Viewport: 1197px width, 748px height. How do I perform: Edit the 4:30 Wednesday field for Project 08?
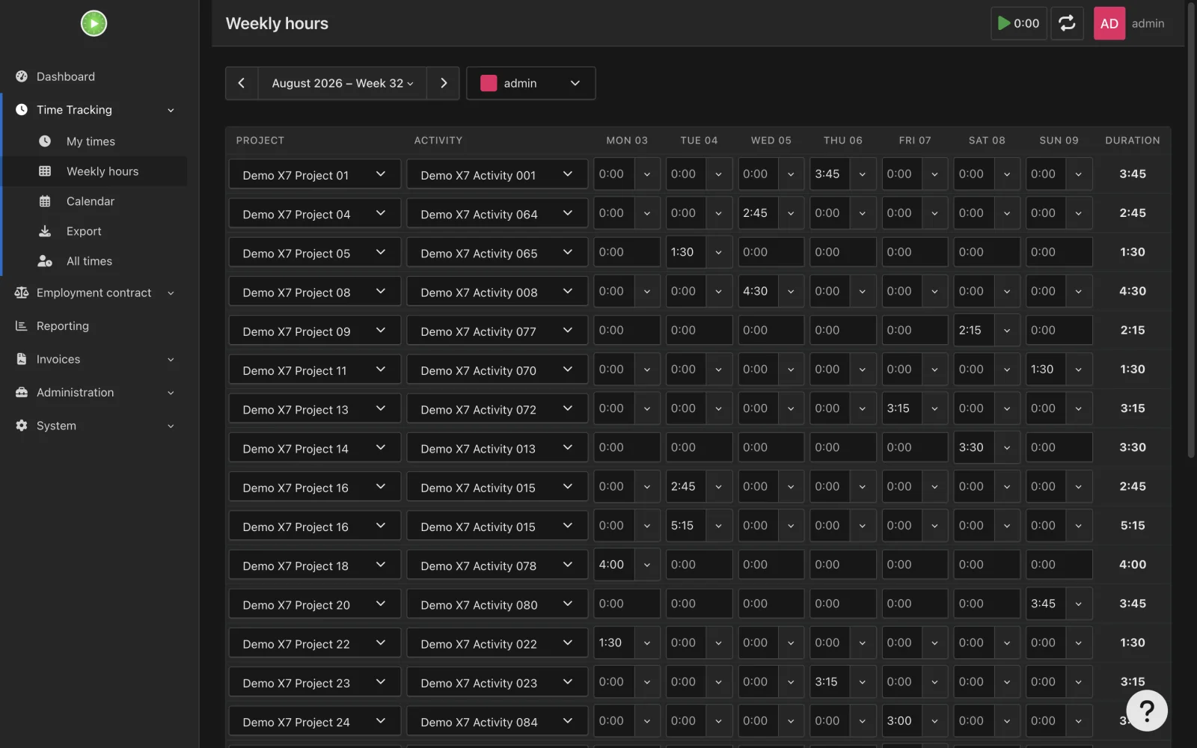point(757,291)
